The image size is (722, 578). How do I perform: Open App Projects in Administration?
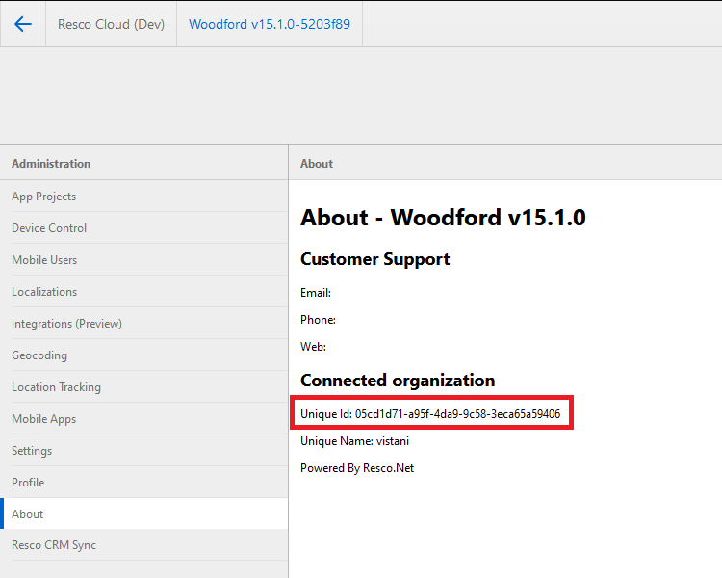tap(43, 197)
